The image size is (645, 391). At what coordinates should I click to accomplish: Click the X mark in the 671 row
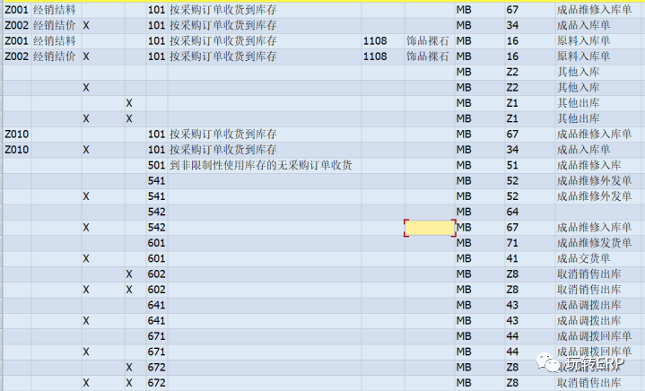pos(85,352)
